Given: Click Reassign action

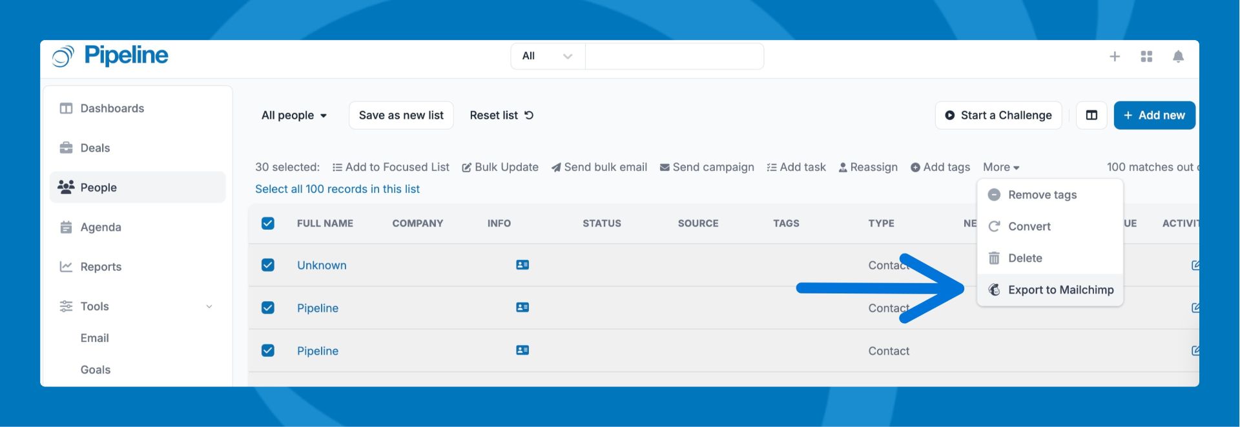Looking at the screenshot, I should tap(868, 167).
